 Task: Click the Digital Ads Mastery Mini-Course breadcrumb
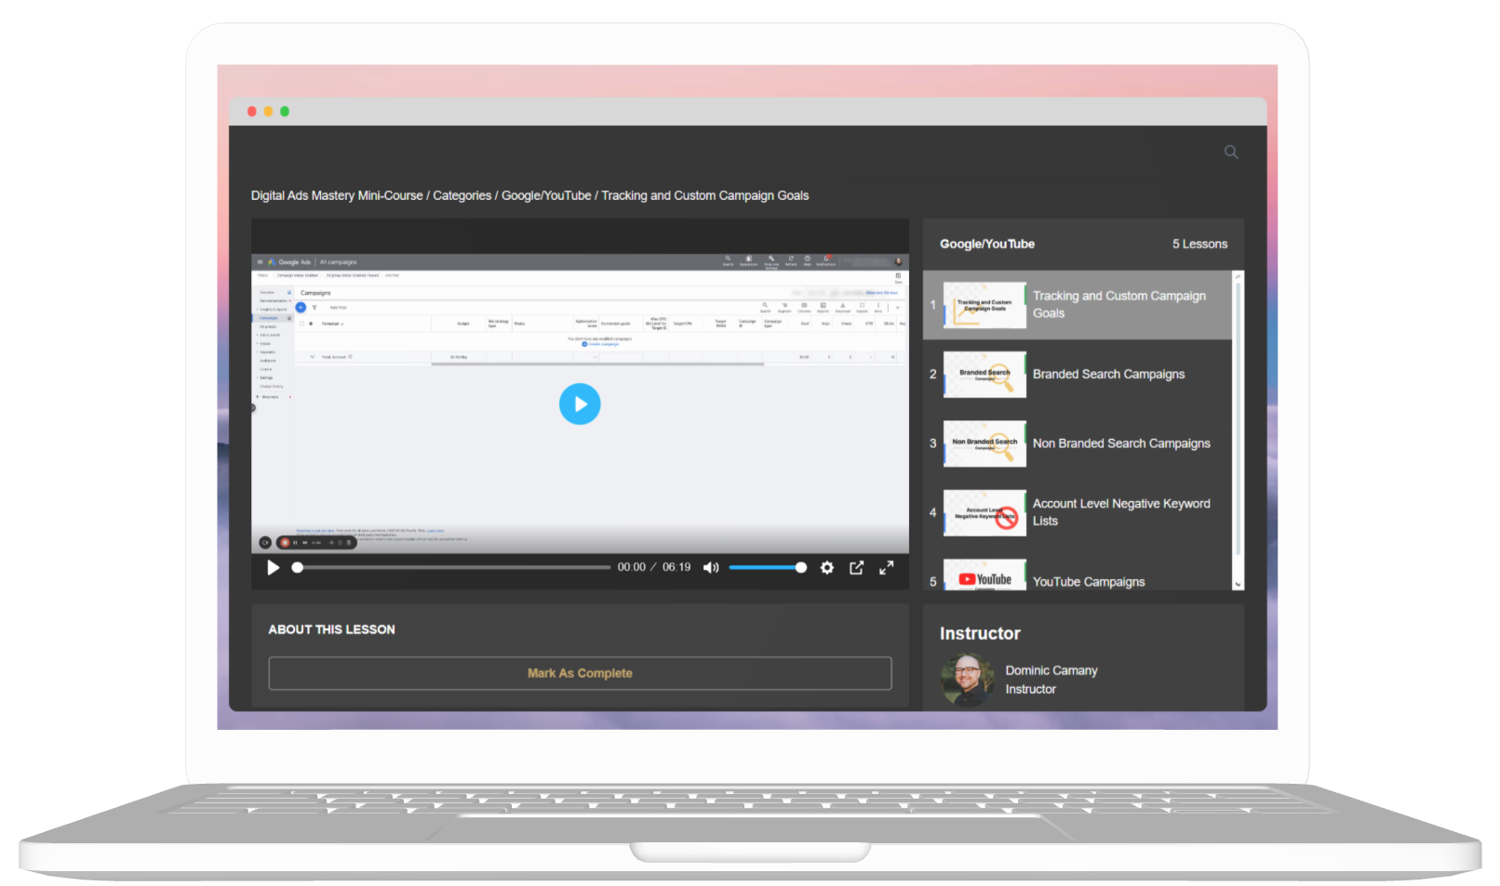click(336, 196)
